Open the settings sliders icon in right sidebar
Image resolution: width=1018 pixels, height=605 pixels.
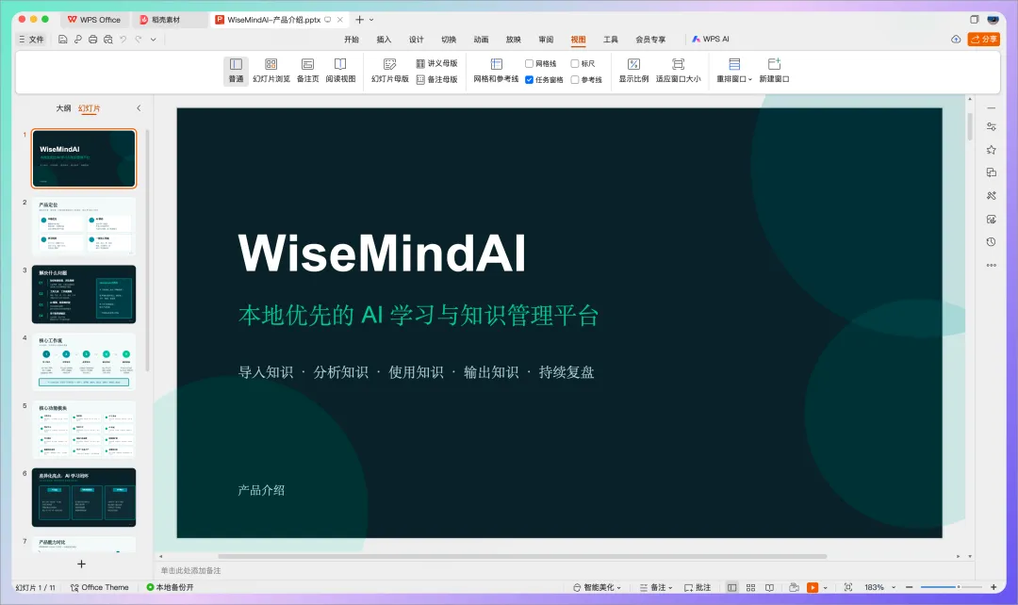point(992,126)
